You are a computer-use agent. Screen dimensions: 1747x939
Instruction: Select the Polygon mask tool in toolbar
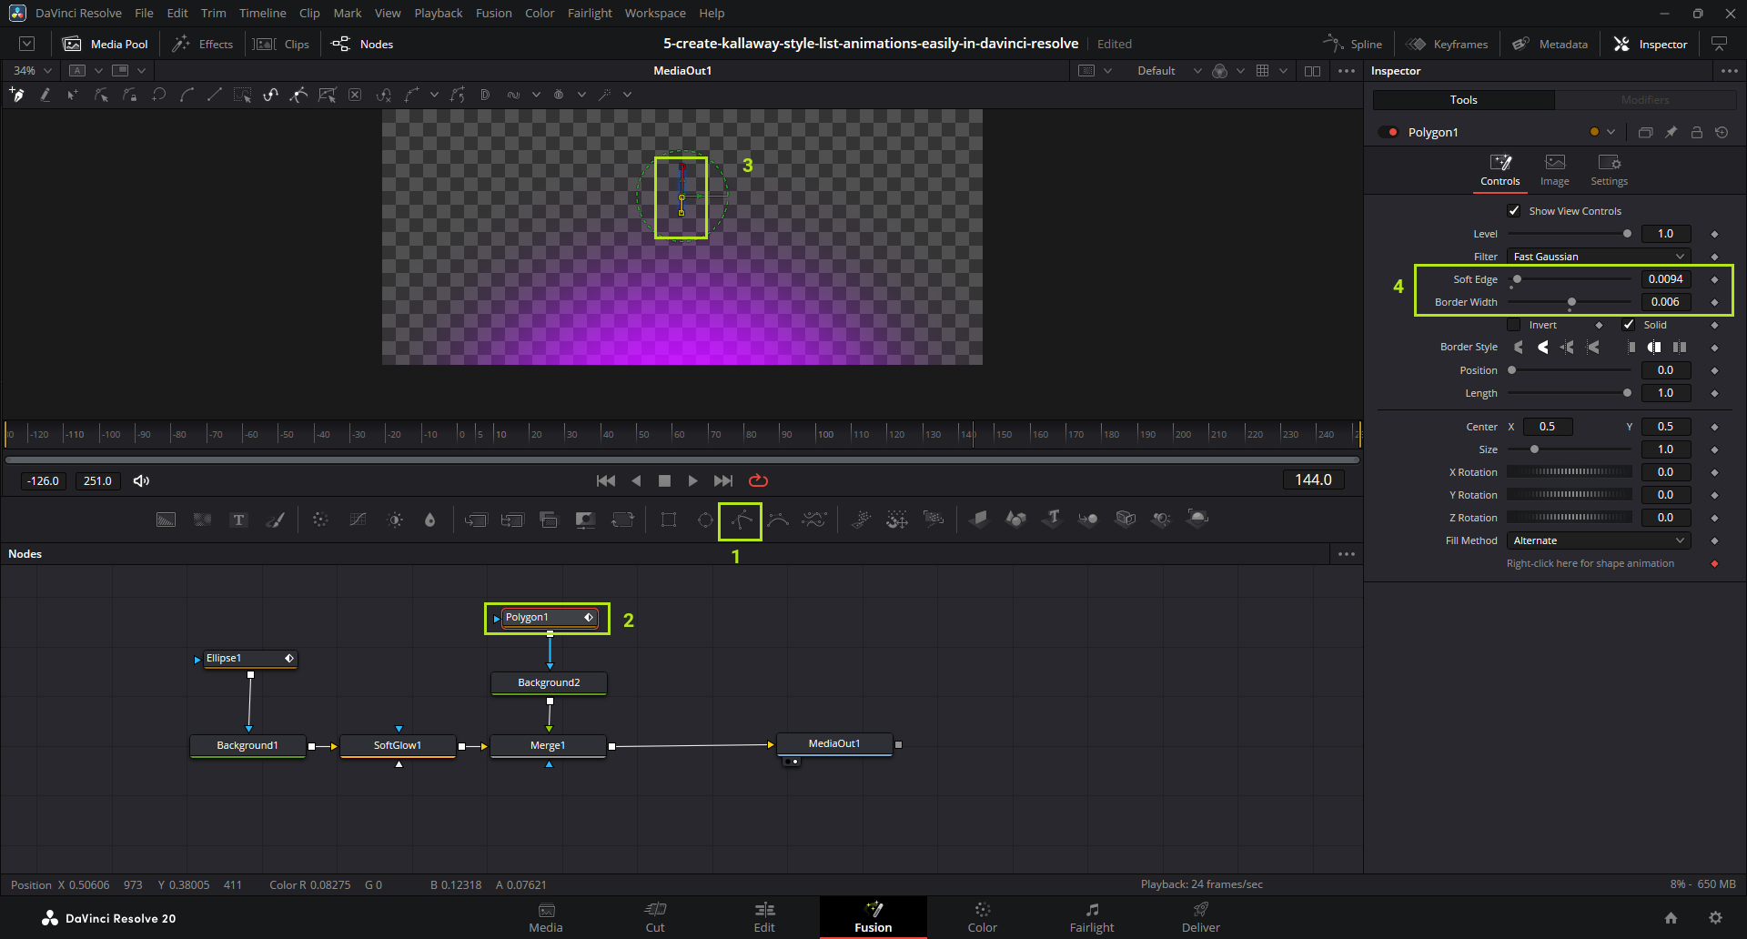pos(741,520)
